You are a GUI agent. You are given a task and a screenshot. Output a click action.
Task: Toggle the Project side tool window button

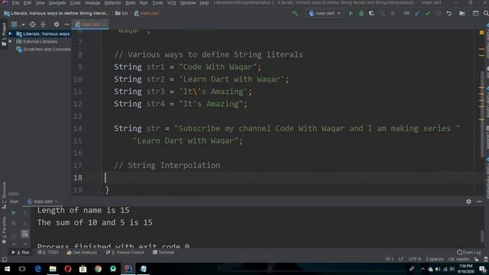tap(4, 34)
